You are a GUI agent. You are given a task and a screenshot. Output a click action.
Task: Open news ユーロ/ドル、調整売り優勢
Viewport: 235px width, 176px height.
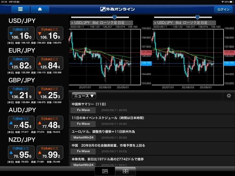pos(152,135)
